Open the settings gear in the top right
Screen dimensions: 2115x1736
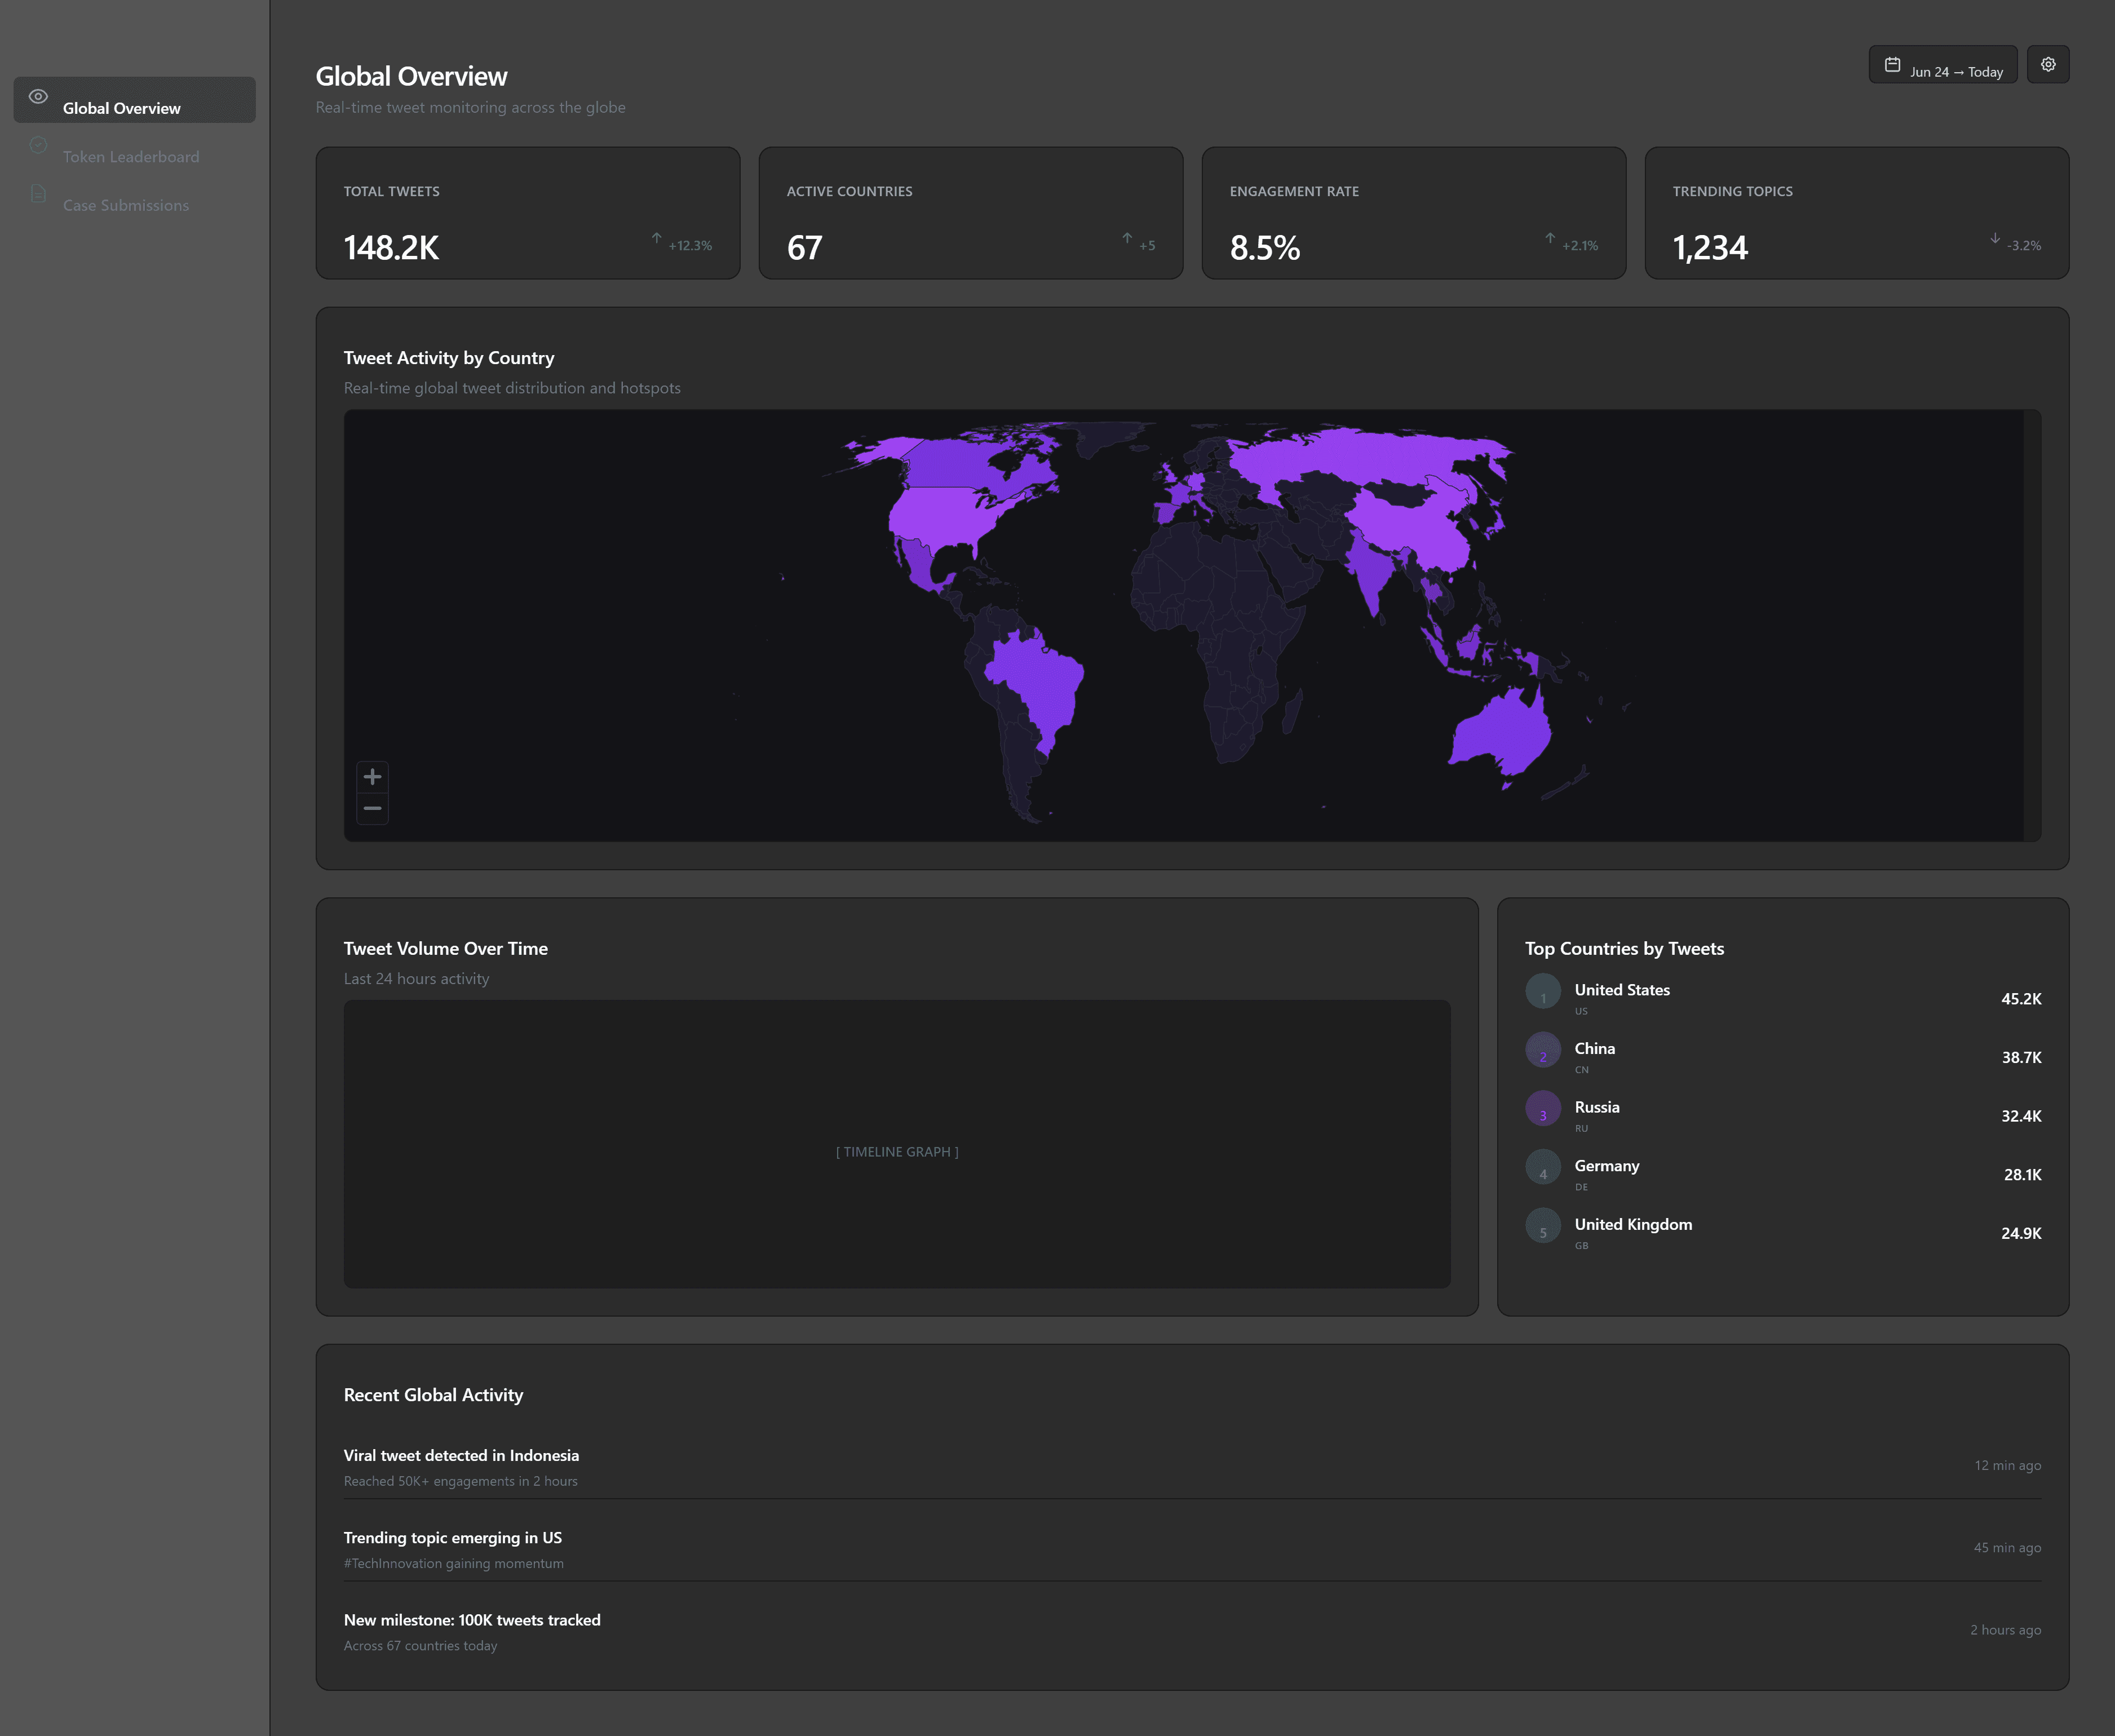click(2048, 63)
